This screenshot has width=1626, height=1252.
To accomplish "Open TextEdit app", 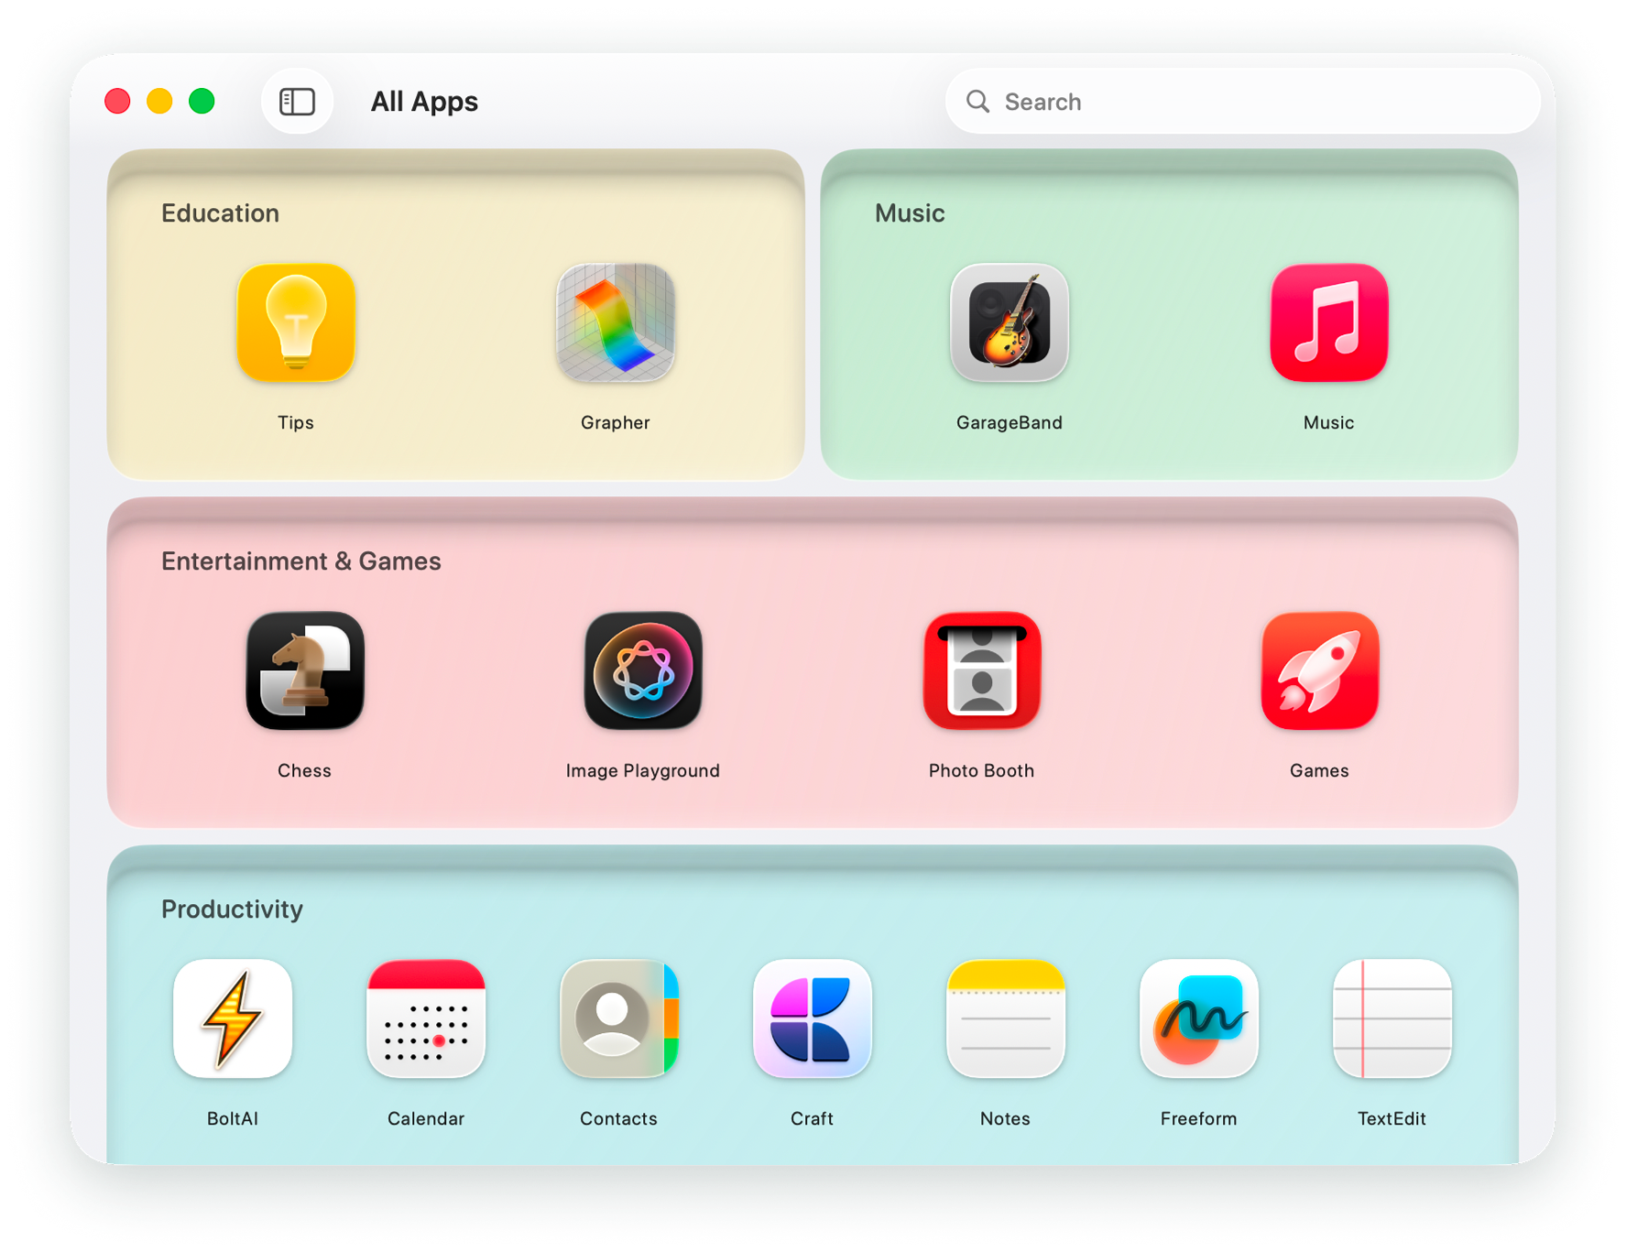I will coord(1392,1018).
